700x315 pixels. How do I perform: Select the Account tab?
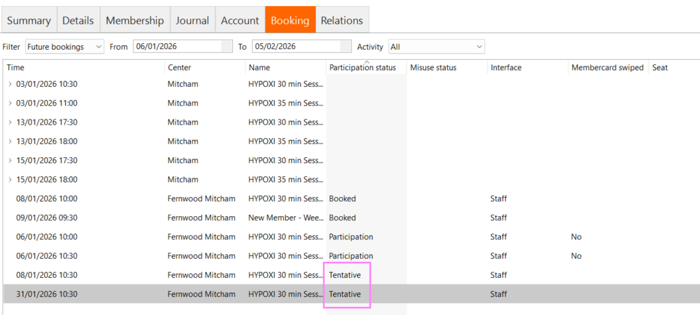[x=240, y=21]
